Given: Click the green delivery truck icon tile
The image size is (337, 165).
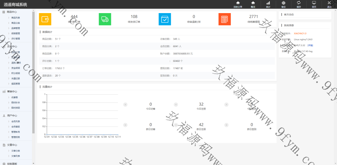Looking at the screenshot, I should click(105, 19).
